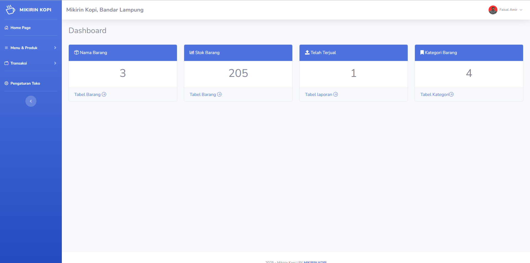Viewport: 530px width, 263px height.
Task: Click the Dashboard page heading
Action: tap(88, 30)
